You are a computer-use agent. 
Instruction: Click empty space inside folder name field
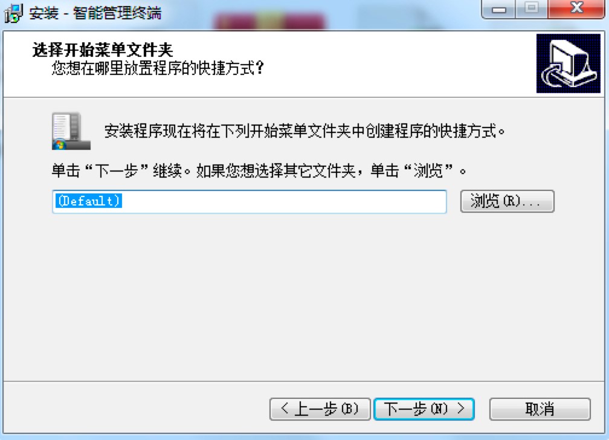click(x=283, y=201)
